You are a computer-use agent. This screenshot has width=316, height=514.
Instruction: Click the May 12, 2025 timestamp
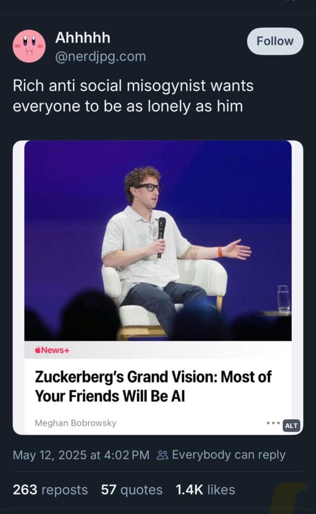81,454
